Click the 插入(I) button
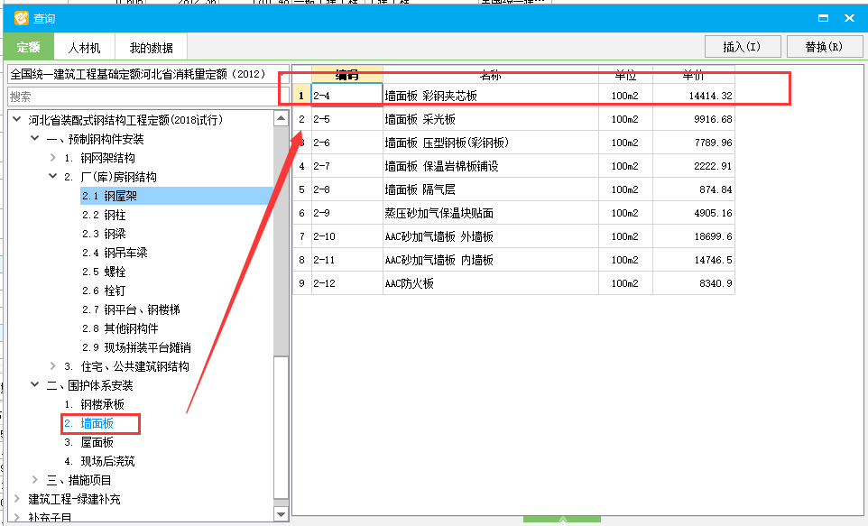The image size is (868, 526). pyautogui.click(x=743, y=47)
